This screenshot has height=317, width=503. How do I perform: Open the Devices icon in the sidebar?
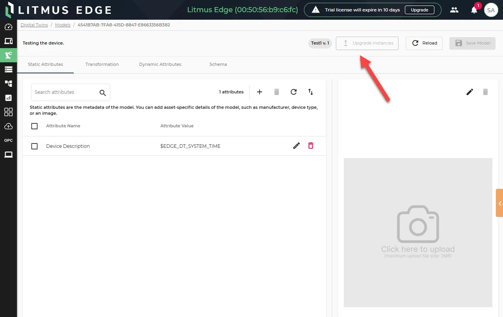coord(8,41)
